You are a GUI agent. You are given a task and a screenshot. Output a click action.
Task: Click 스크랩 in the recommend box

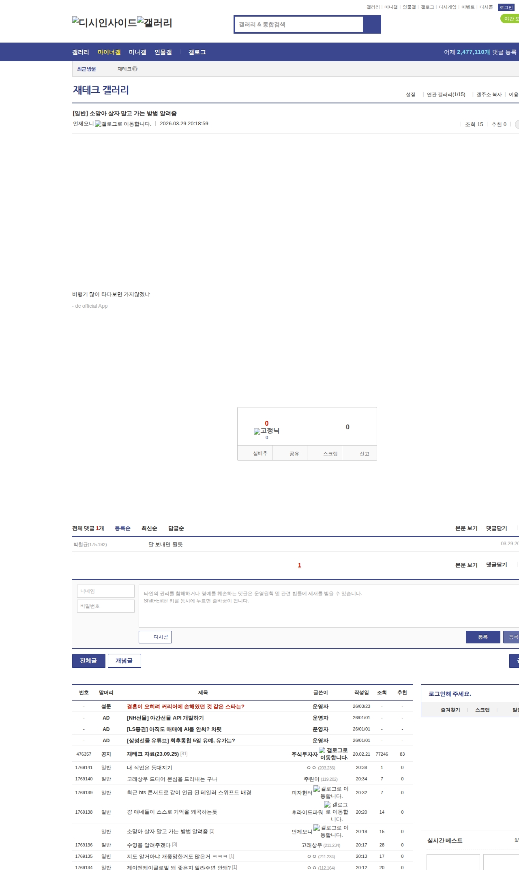pos(325,453)
